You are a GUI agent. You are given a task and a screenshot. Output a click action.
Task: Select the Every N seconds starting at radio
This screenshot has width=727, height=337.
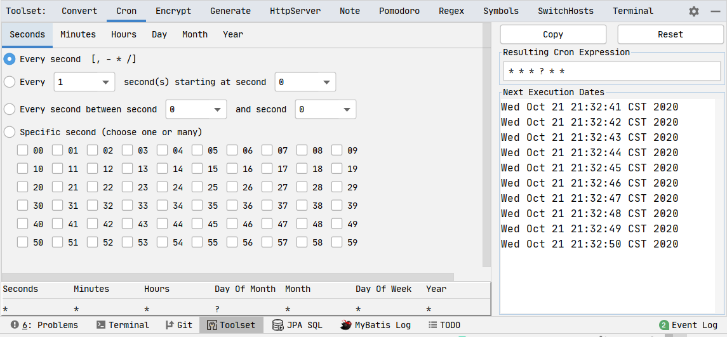[x=10, y=82]
